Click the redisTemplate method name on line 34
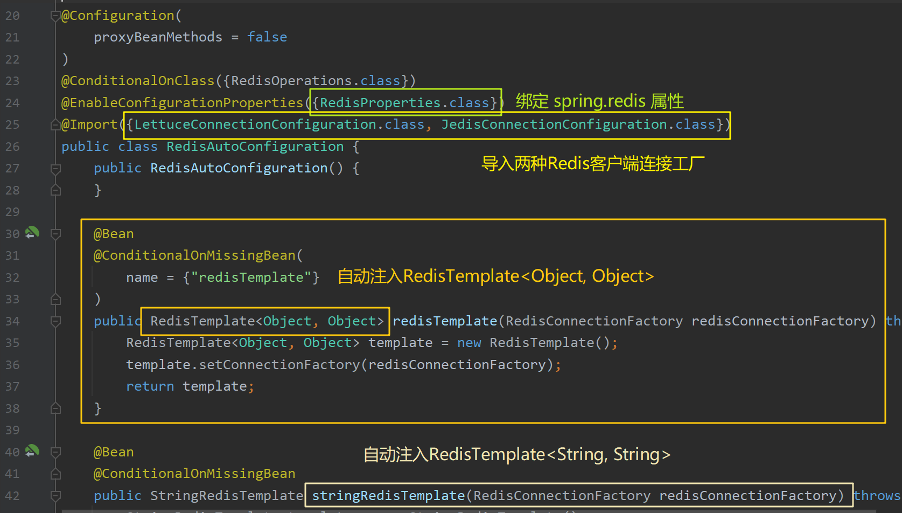Image resolution: width=902 pixels, height=513 pixels. coord(445,321)
